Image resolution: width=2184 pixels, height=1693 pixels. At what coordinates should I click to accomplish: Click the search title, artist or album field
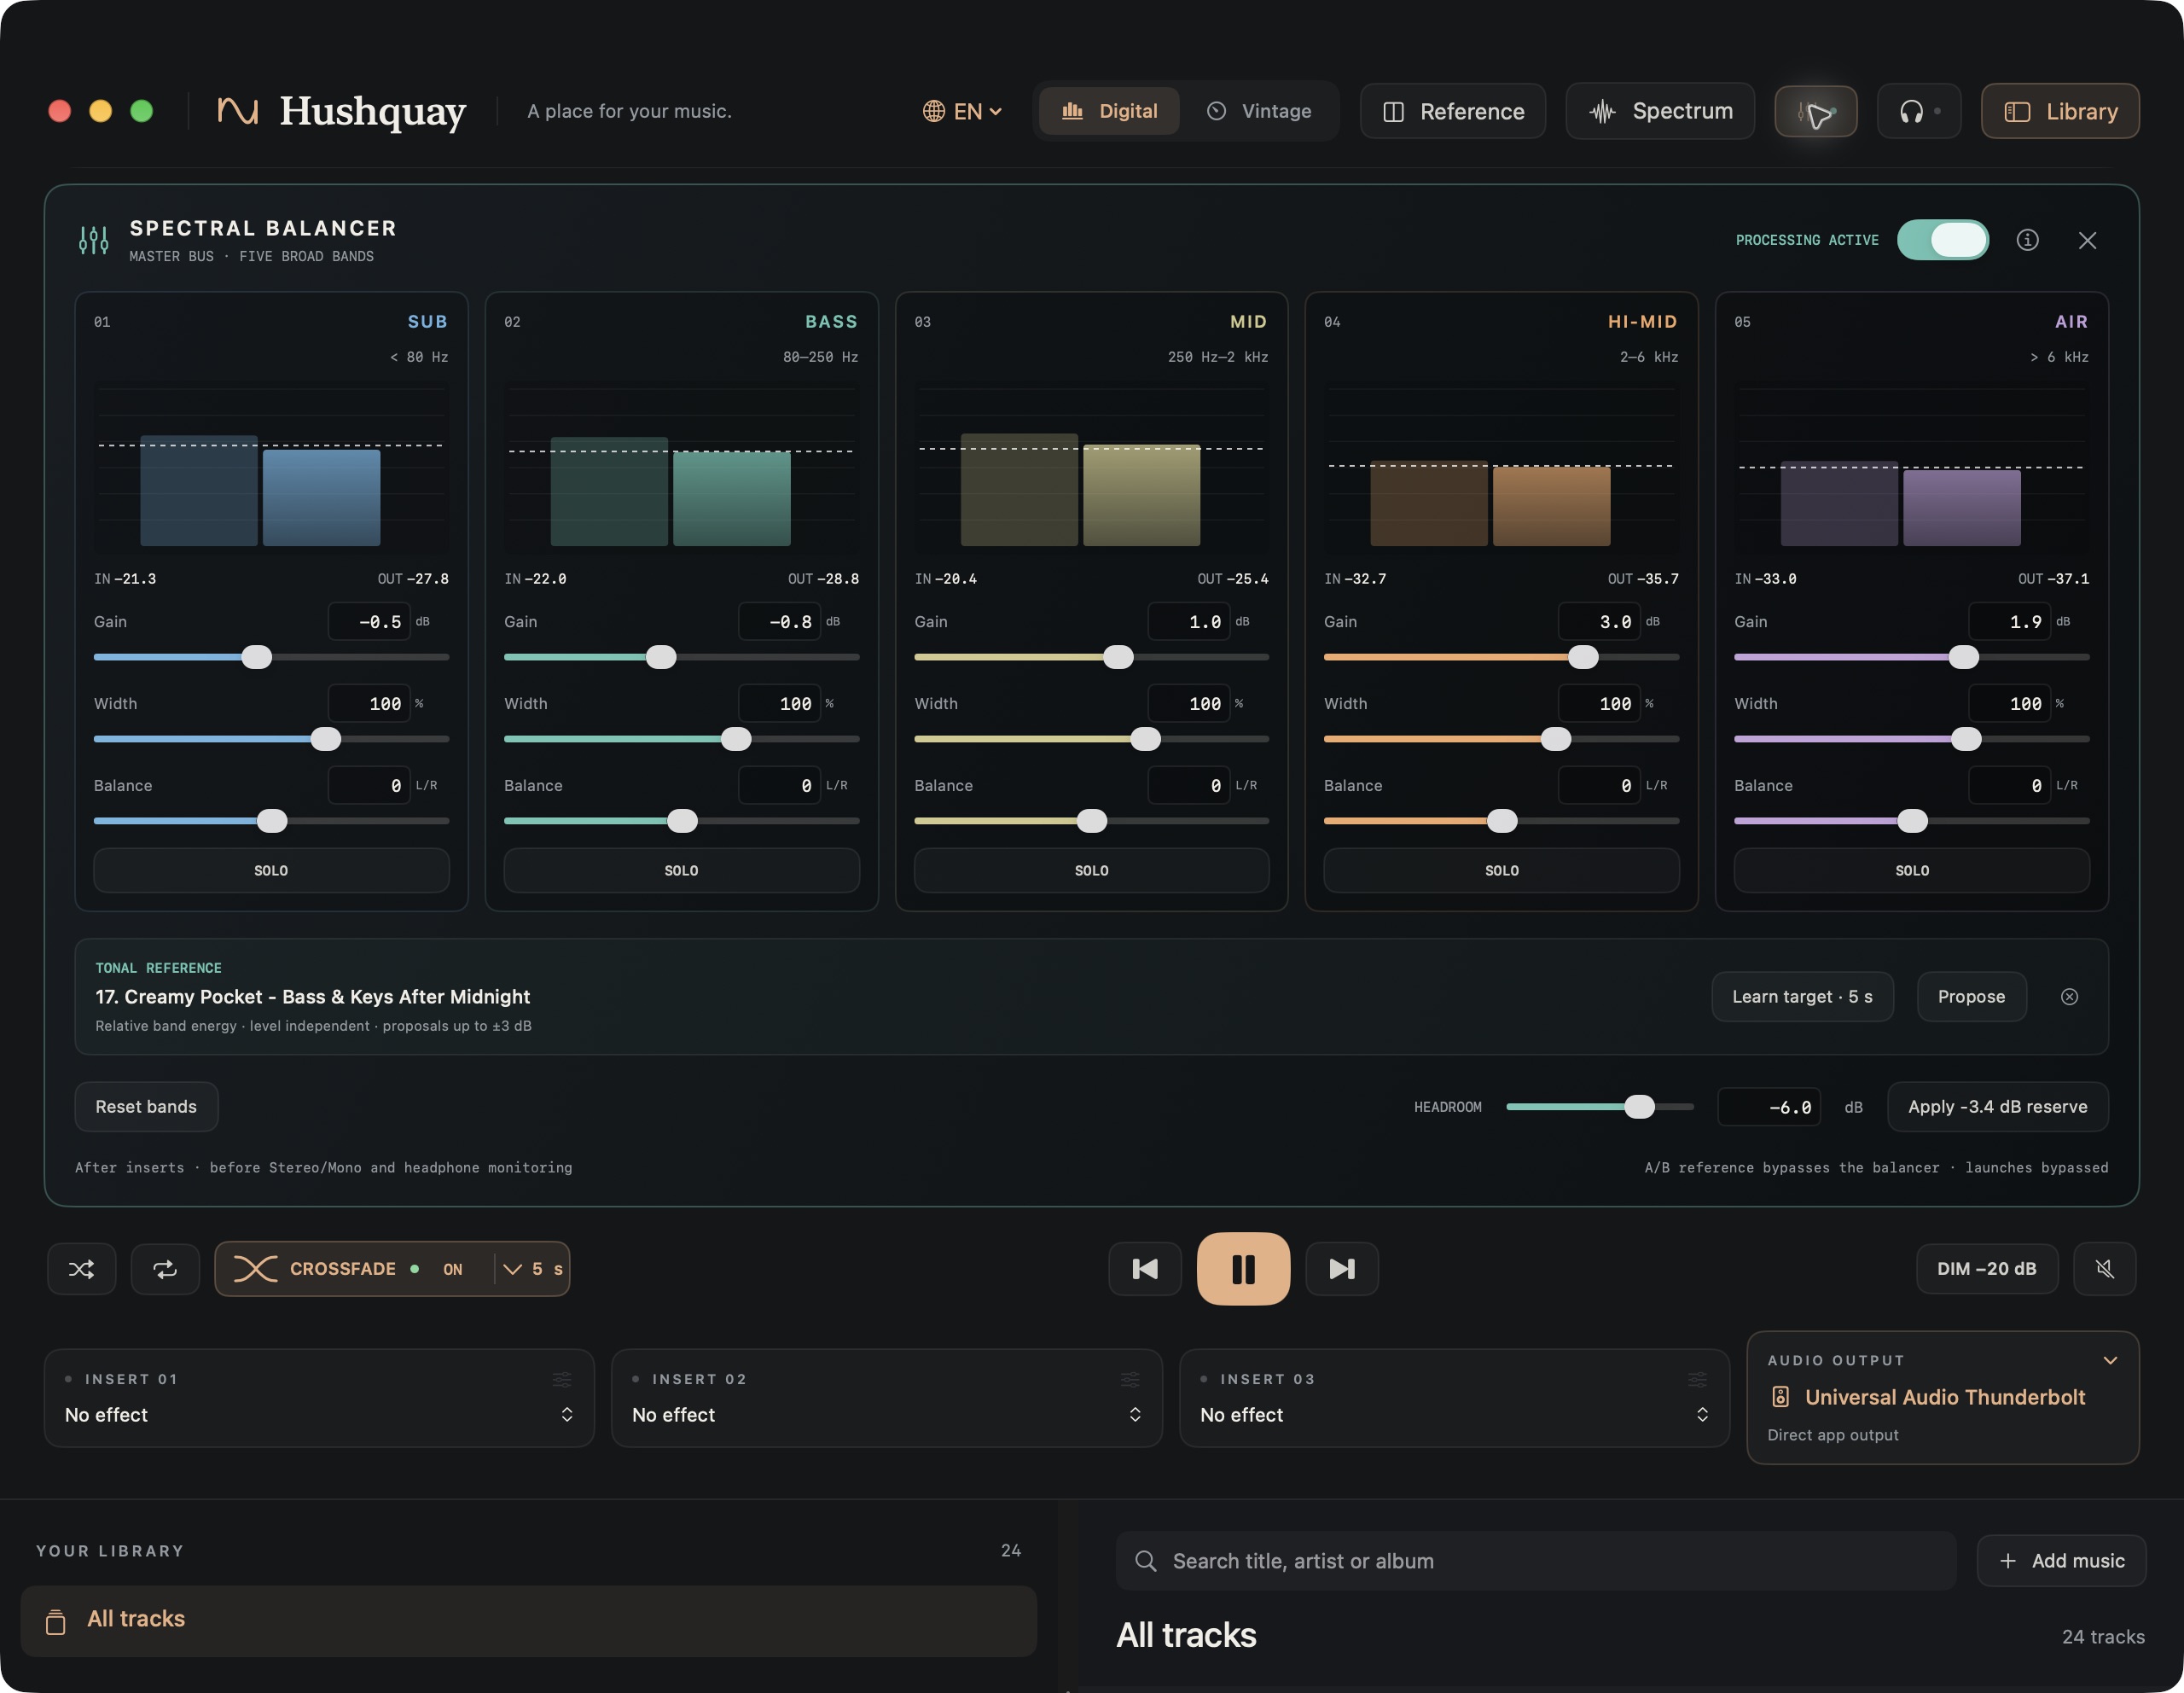coord(1535,1561)
